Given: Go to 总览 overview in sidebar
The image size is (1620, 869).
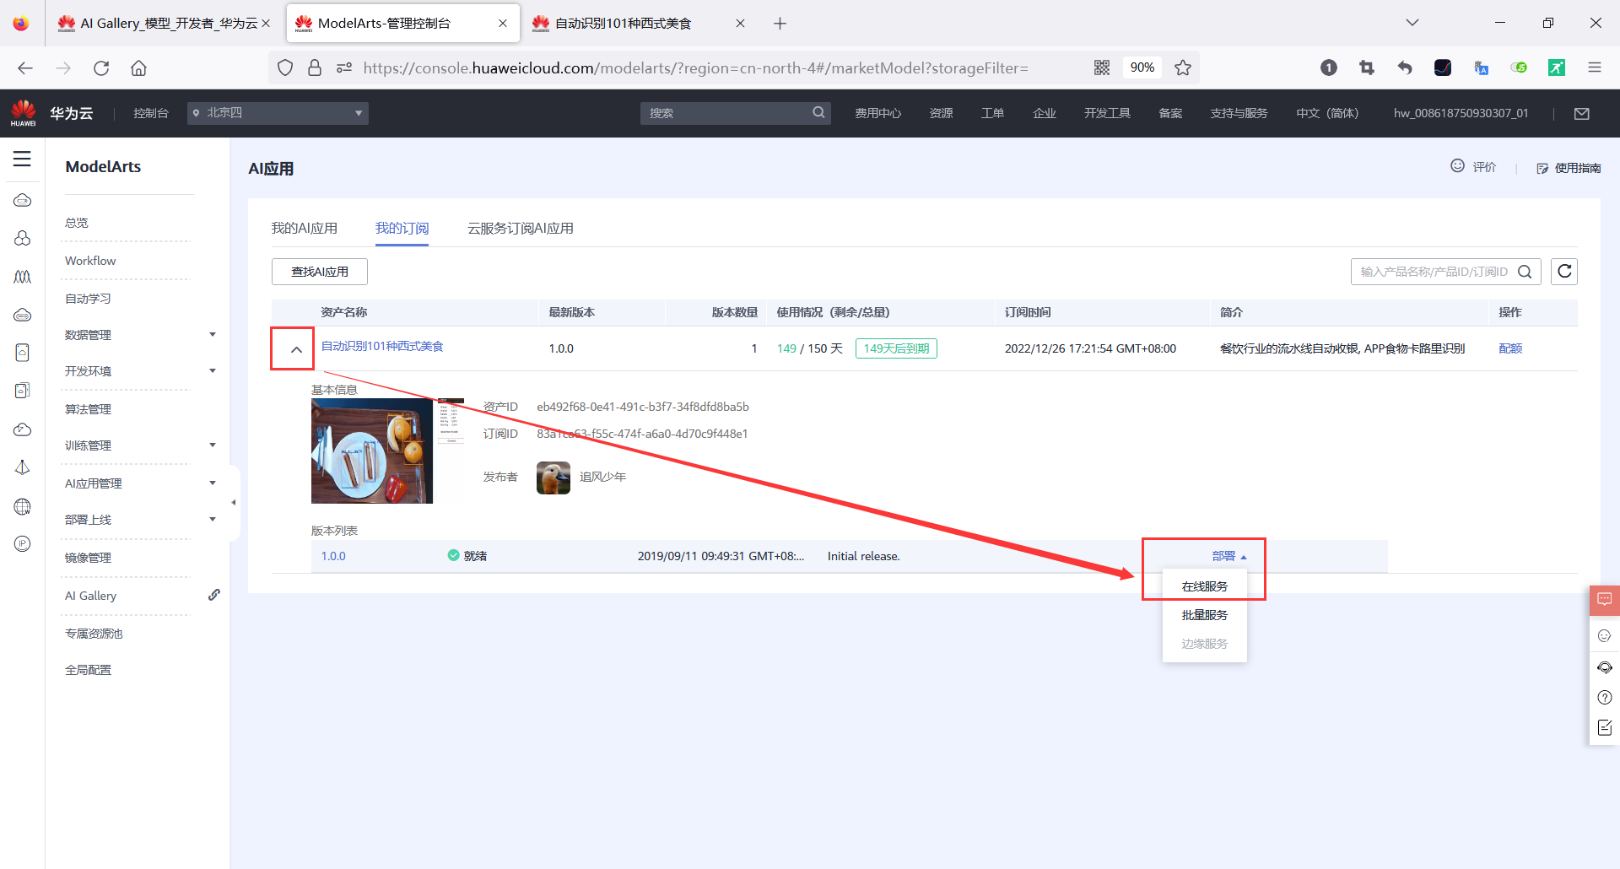Looking at the screenshot, I should [77, 223].
